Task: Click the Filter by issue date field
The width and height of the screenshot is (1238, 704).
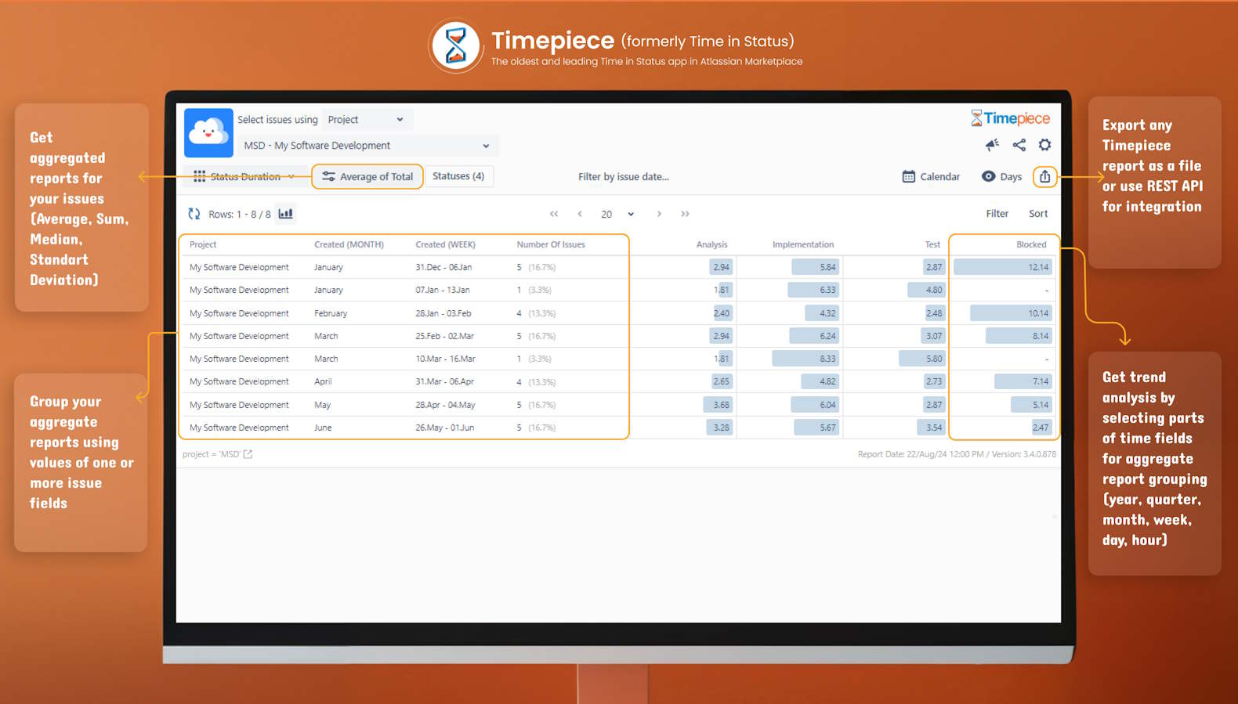Action: (624, 177)
